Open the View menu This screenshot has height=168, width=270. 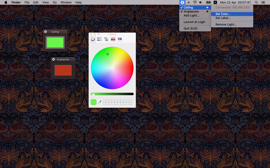click(45, 2)
